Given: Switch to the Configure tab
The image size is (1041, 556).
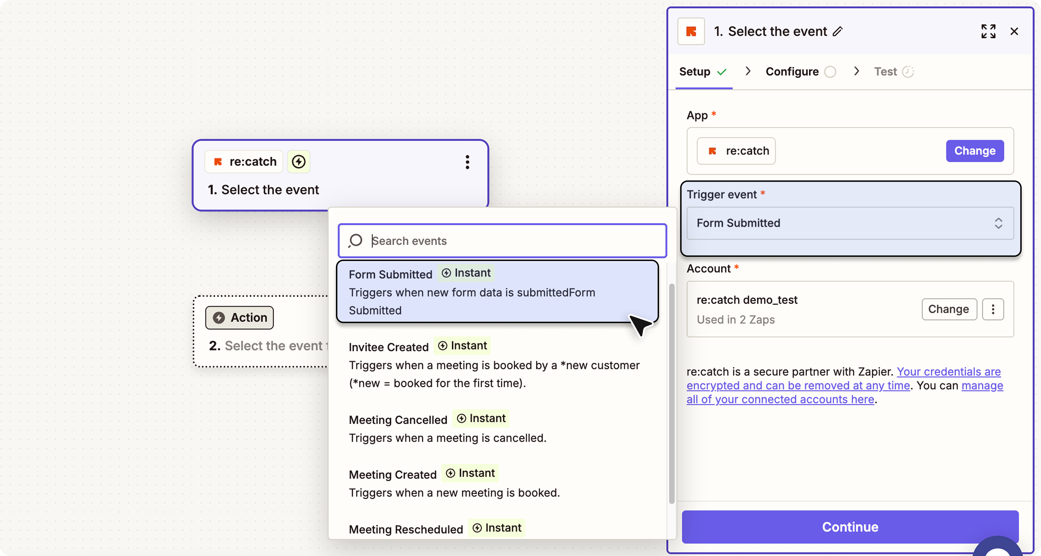Looking at the screenshot, I should coord(800,71).
